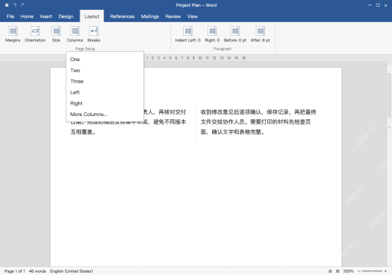The height and width of the screenshot is (275, 392).
Task: Switch to the Design tab
Action: click(x=66, y=17)
